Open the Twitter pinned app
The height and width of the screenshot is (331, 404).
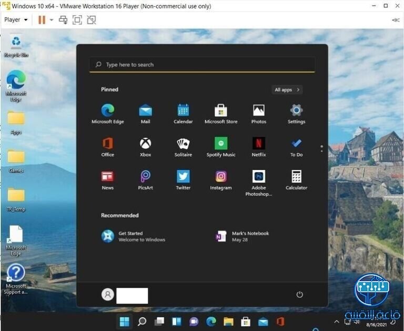tap(183, 180)
